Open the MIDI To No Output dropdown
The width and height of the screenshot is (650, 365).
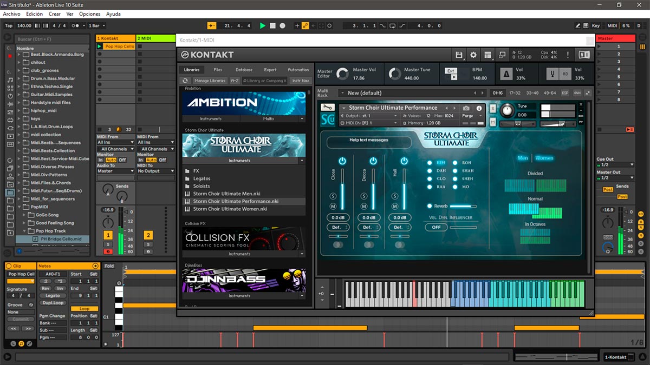coord(156,171)
